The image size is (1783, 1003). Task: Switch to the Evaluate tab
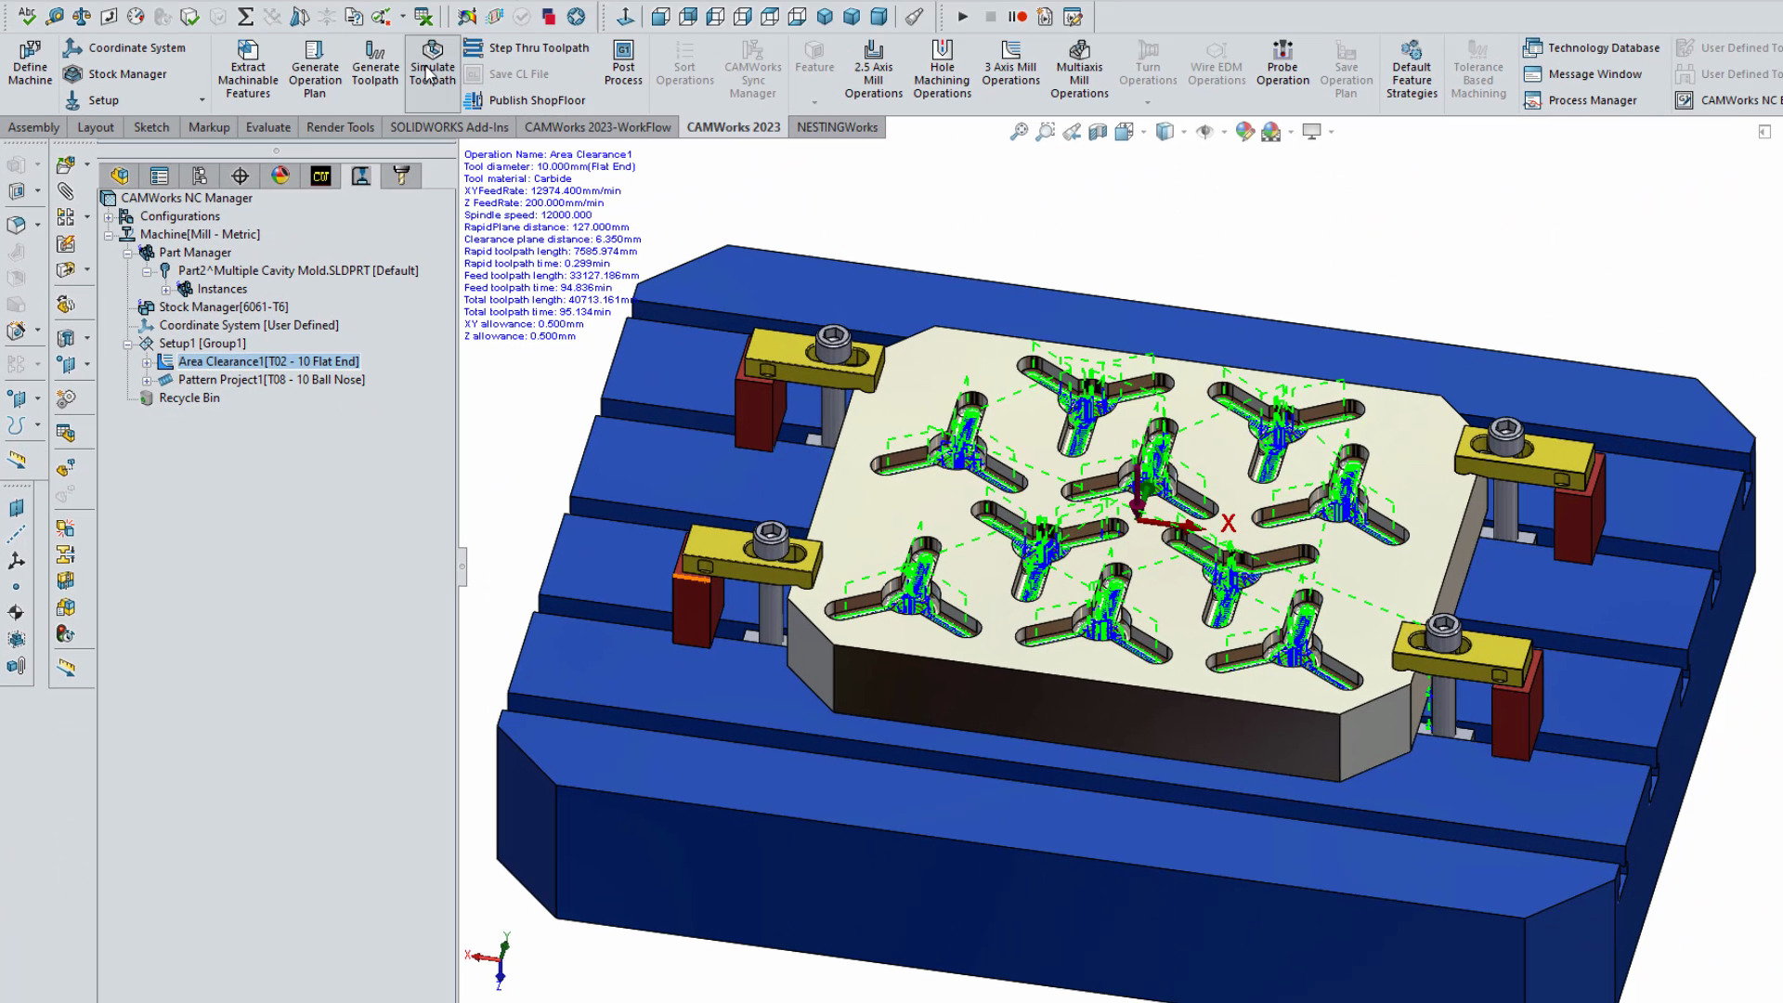pyautogui.click(x=267, y=127)
